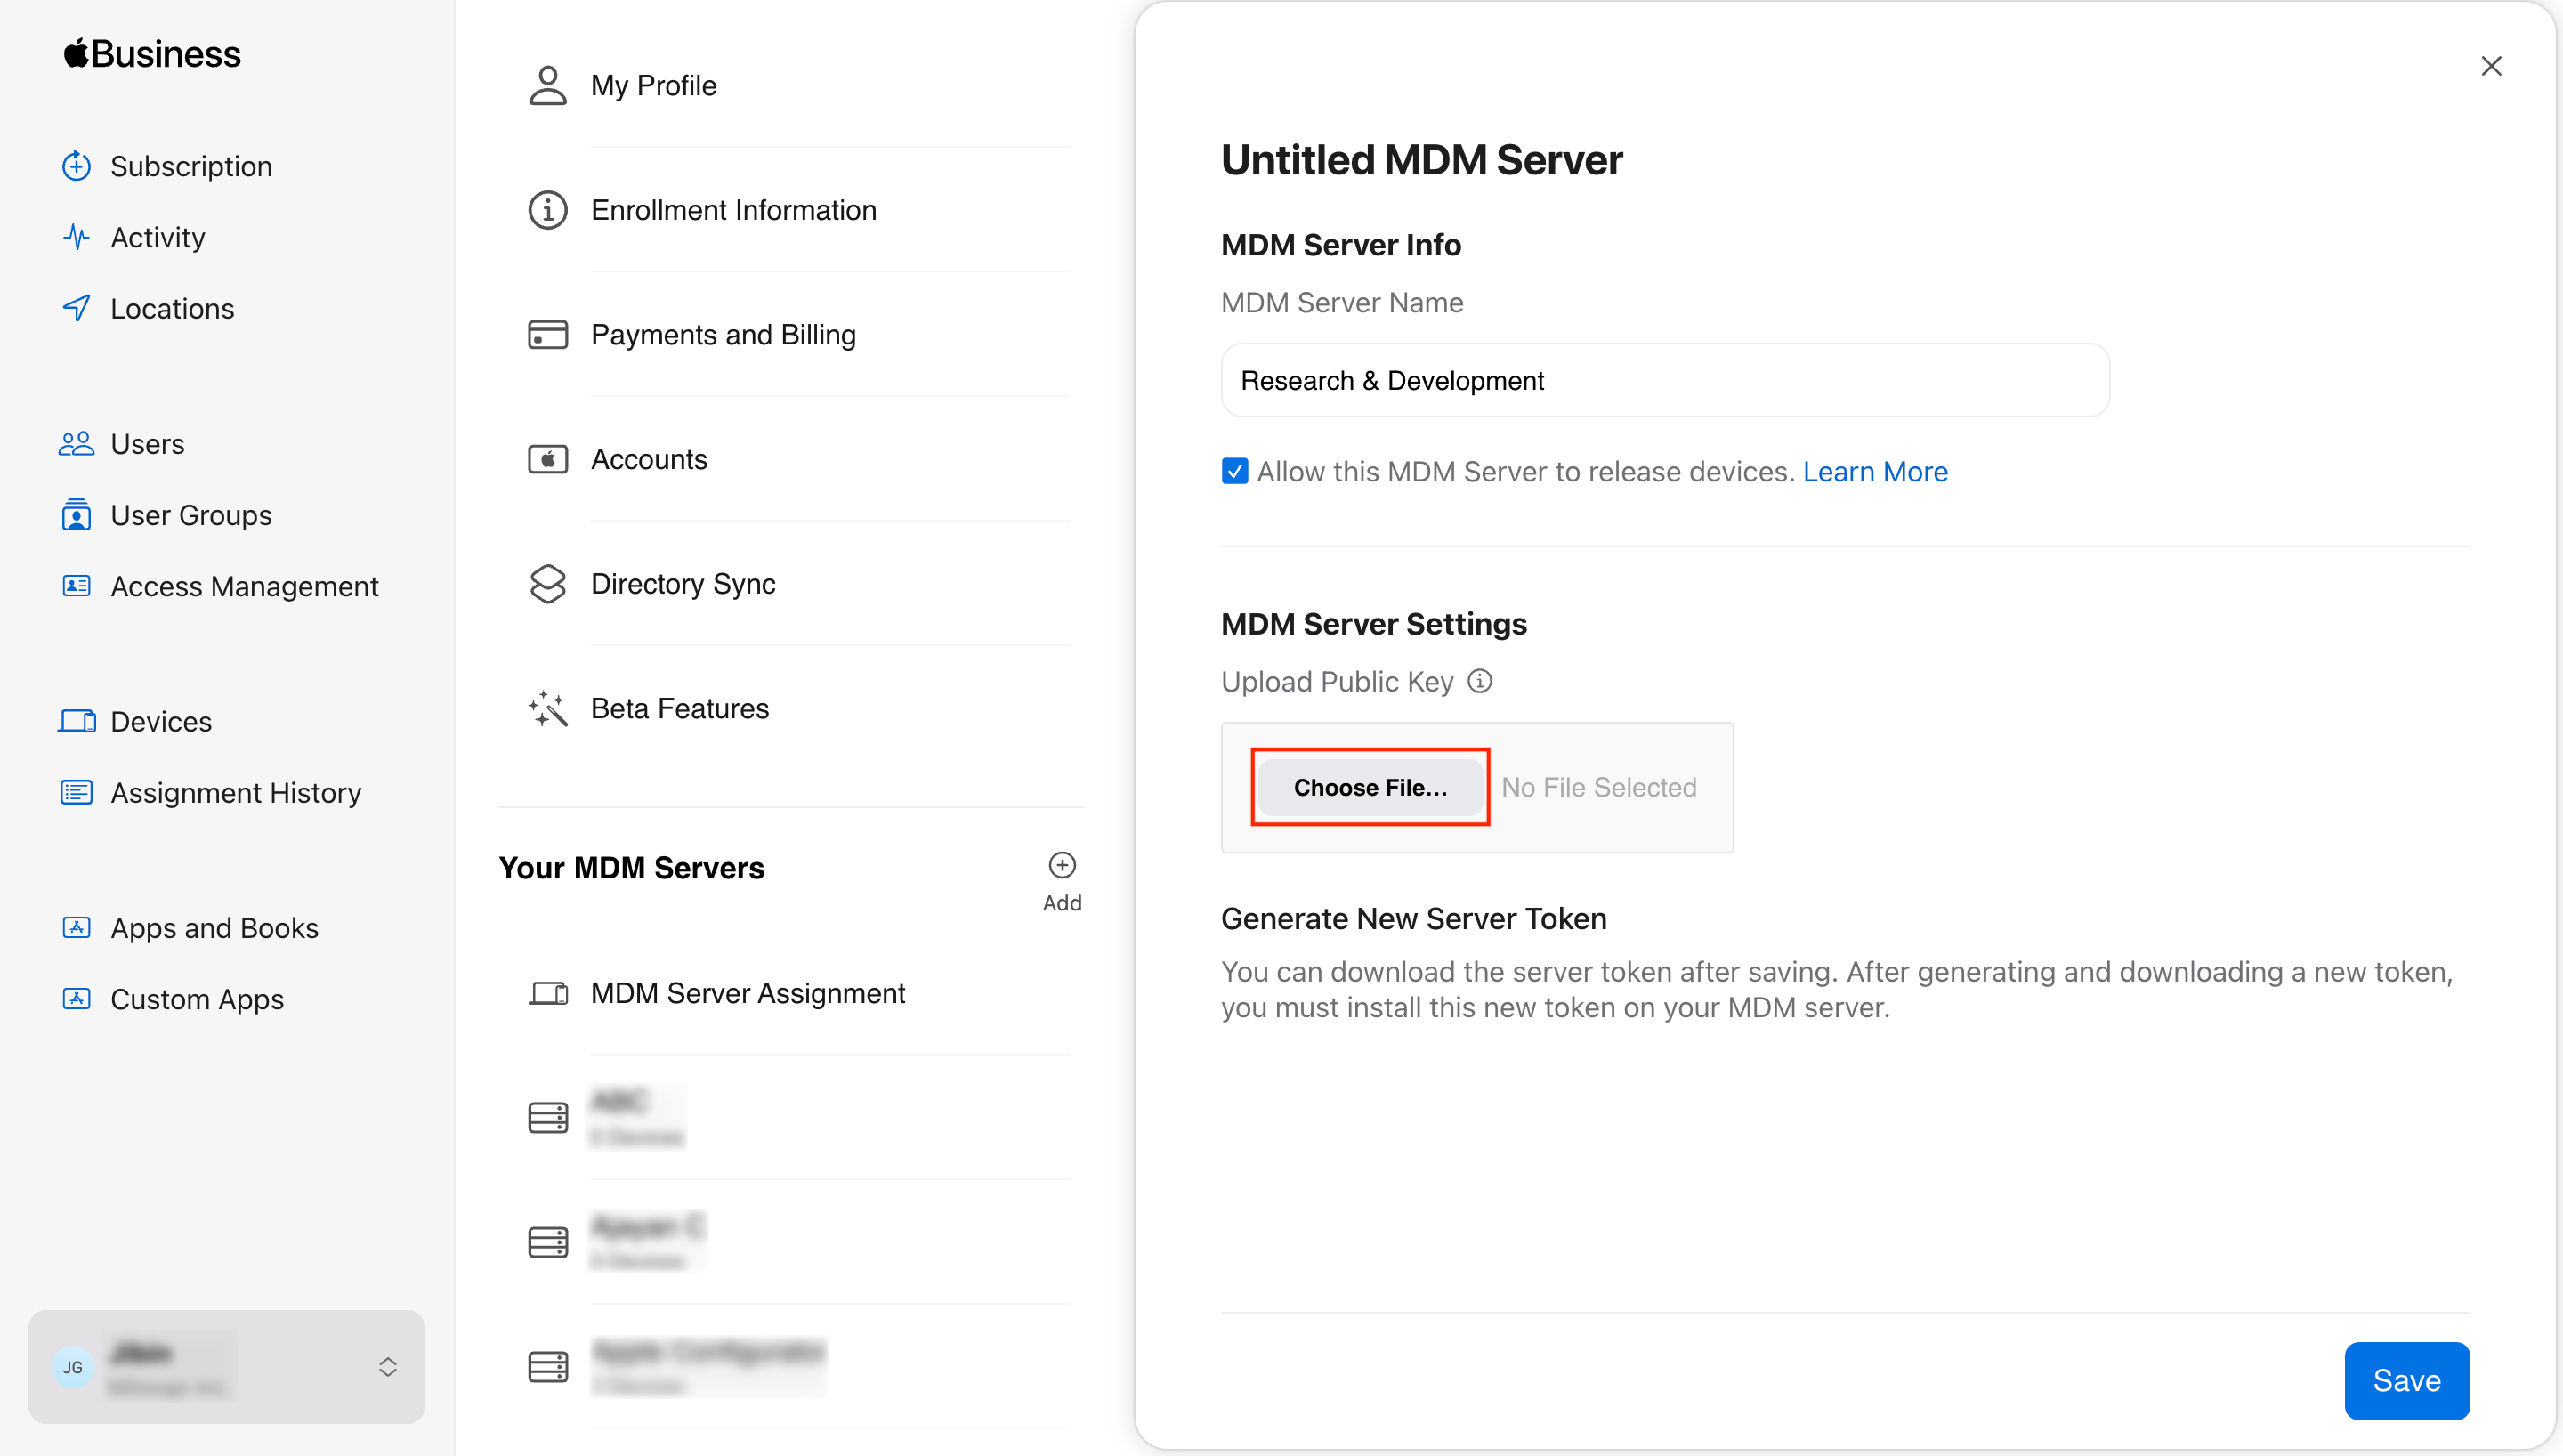Click the Add MDM server plus icon
2563x1456 pixels.
[x=1062, y=865]
